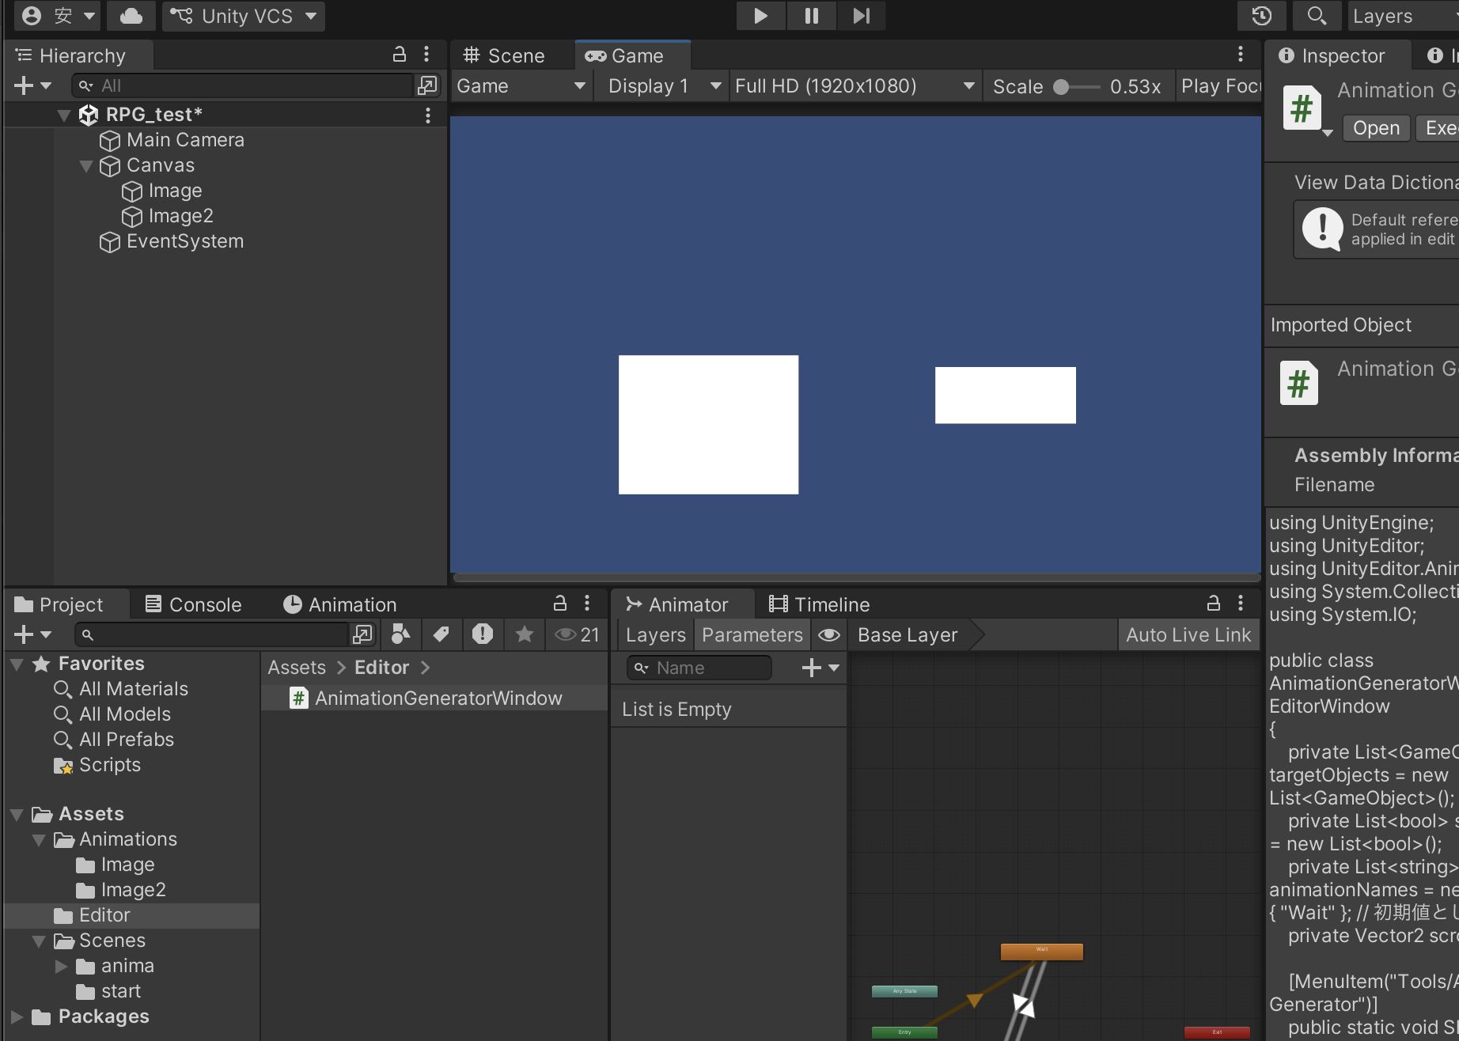Viewport: 1459px width, 1041px height.
Task: Open the Display 1 dropdown
Action: (663, 86)
